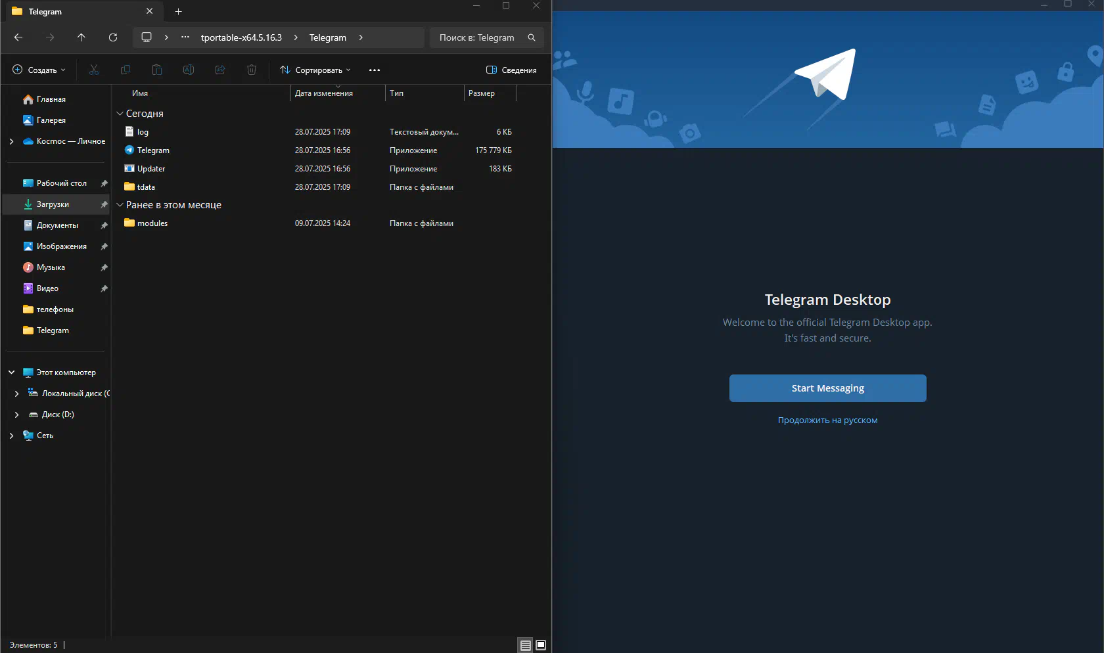Go forward in File Explorer
This screenshot has width=1104, height=653.
(50, 37)
